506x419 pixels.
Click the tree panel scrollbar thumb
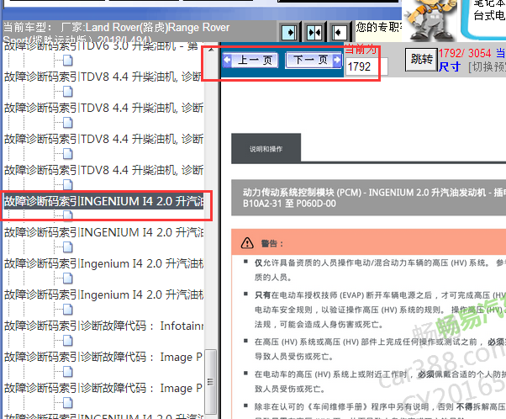[211, 381]
